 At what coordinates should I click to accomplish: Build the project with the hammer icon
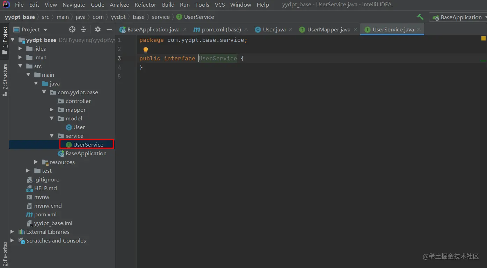tap(420, 17)
